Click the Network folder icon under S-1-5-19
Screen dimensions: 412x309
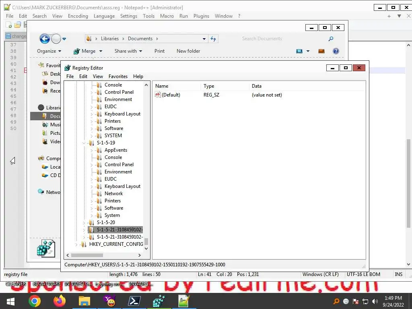[x=99, y=194]
